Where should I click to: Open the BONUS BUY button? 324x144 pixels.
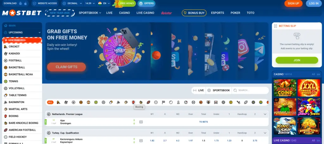[x=194, y=13]
